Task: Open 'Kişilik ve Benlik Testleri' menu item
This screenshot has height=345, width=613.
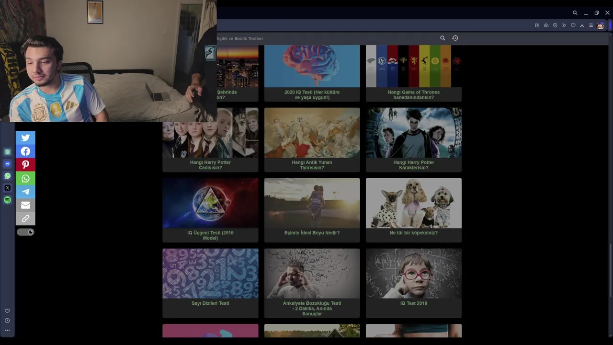Action: point(239,38)
